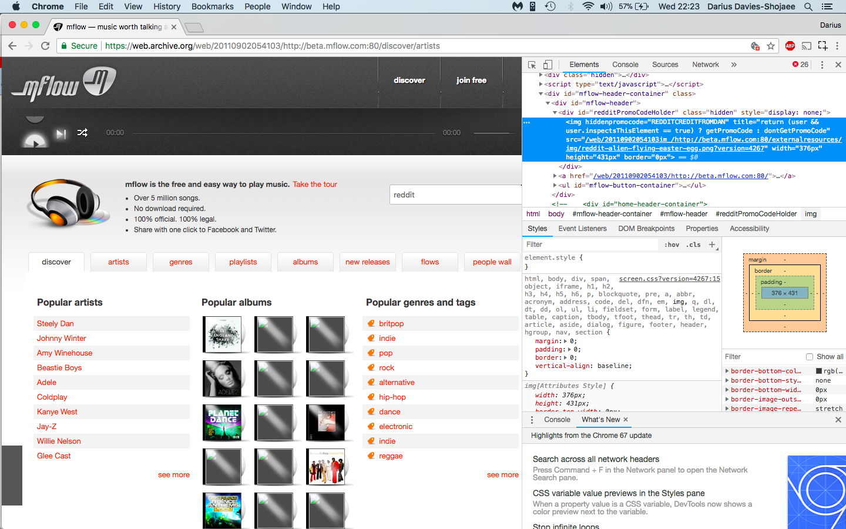This screenshot has height=529, width=846.
Task: Click the #redditPromoCodeHolder breadcrumb
Action: coord(756,214)
